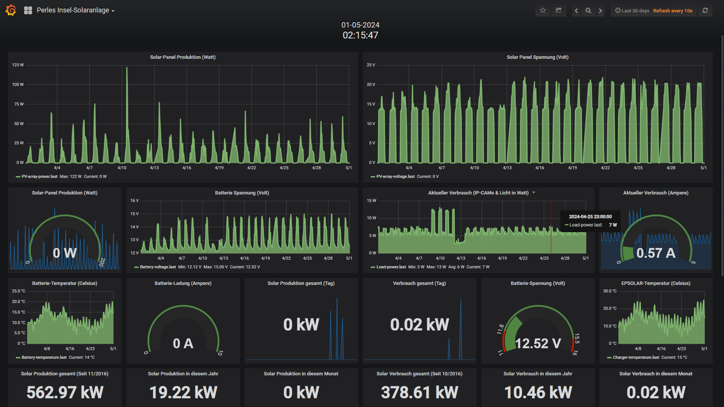Click the share dashboard icon

[x=558, y=11]
